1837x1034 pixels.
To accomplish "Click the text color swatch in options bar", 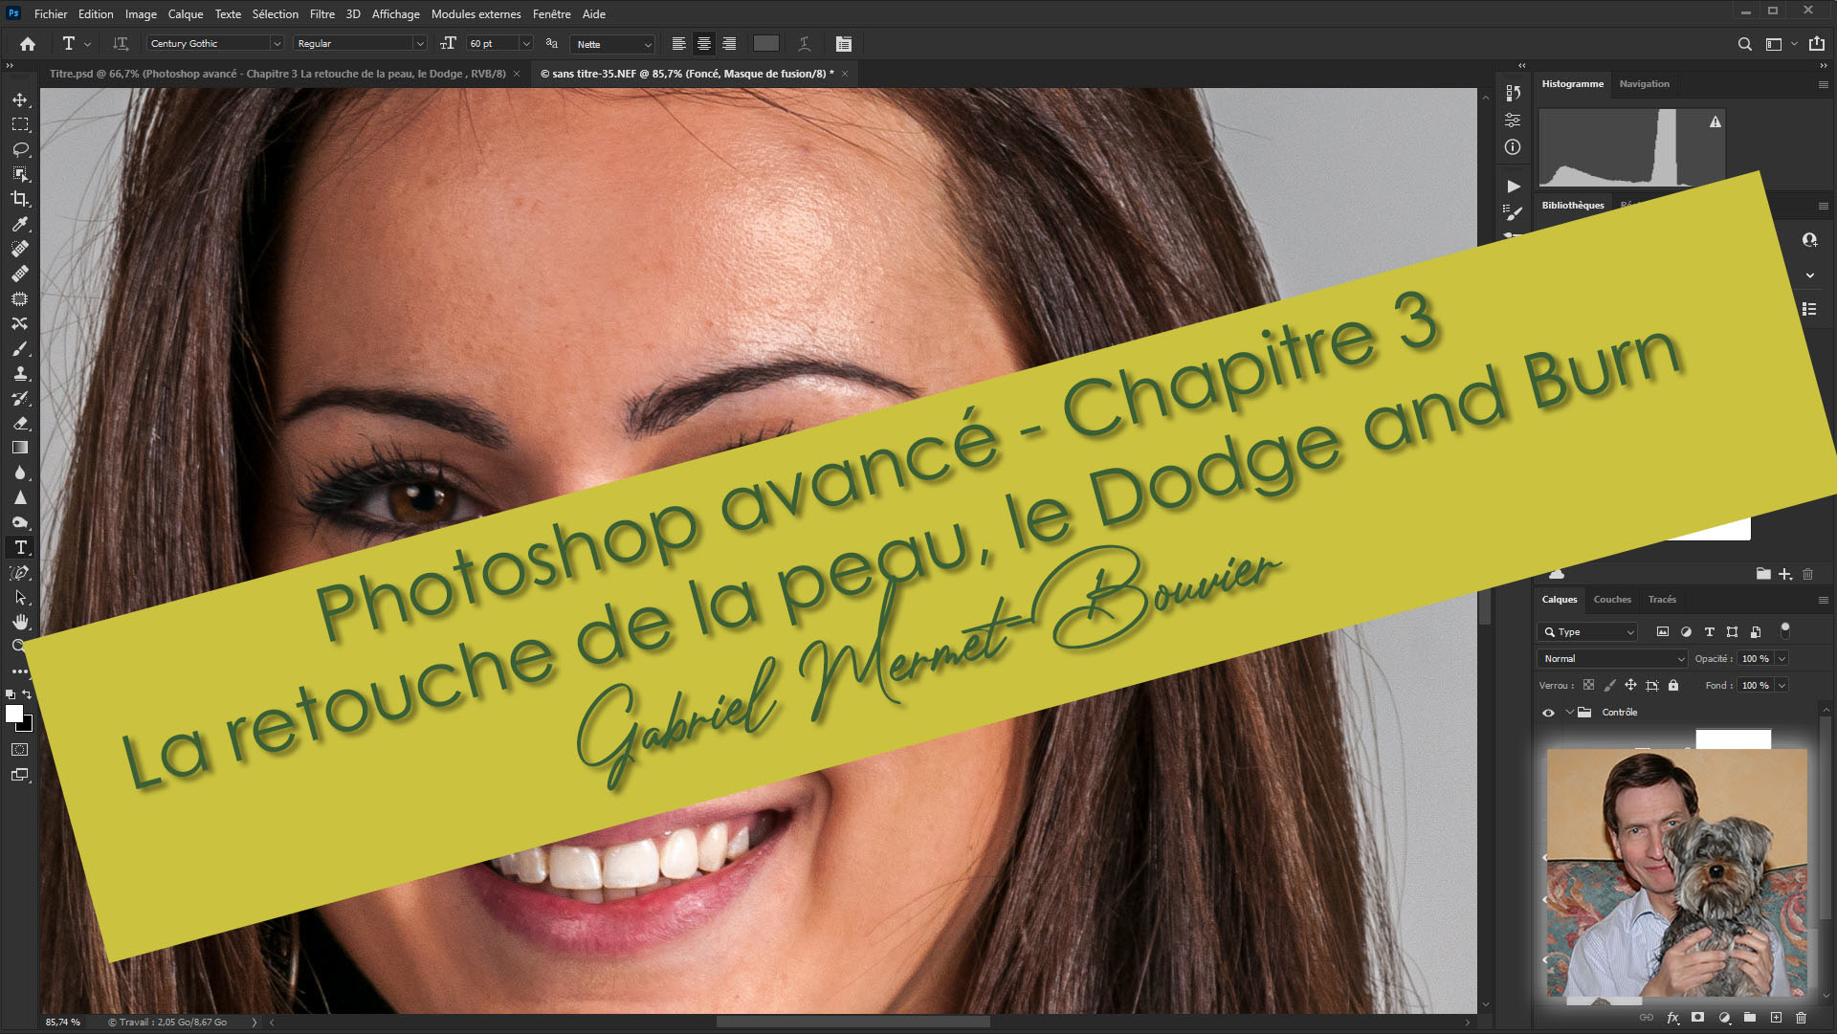I will tap(765, 44).
